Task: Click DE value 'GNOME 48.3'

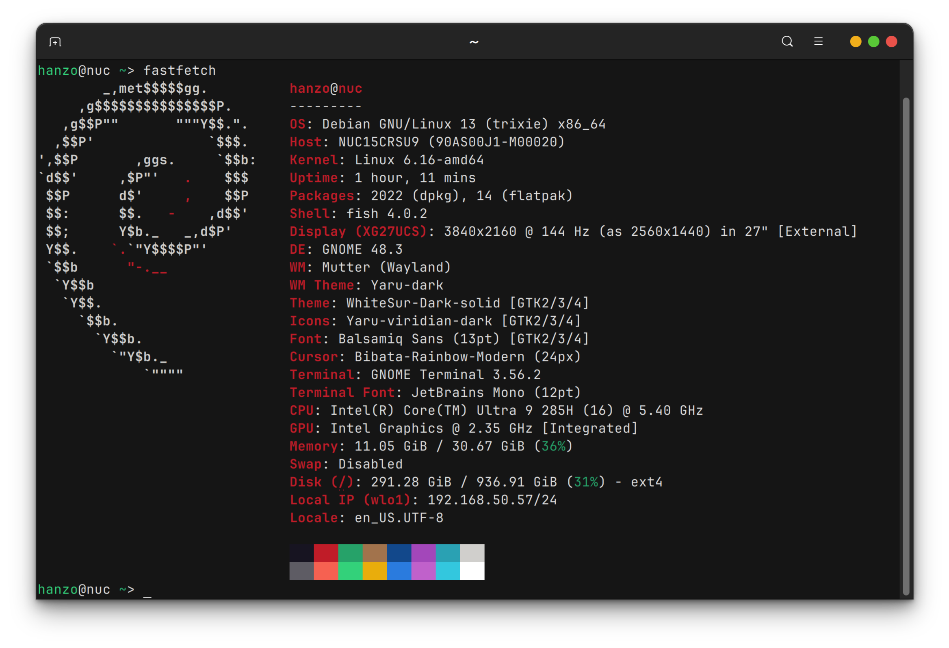Action: 362,249
